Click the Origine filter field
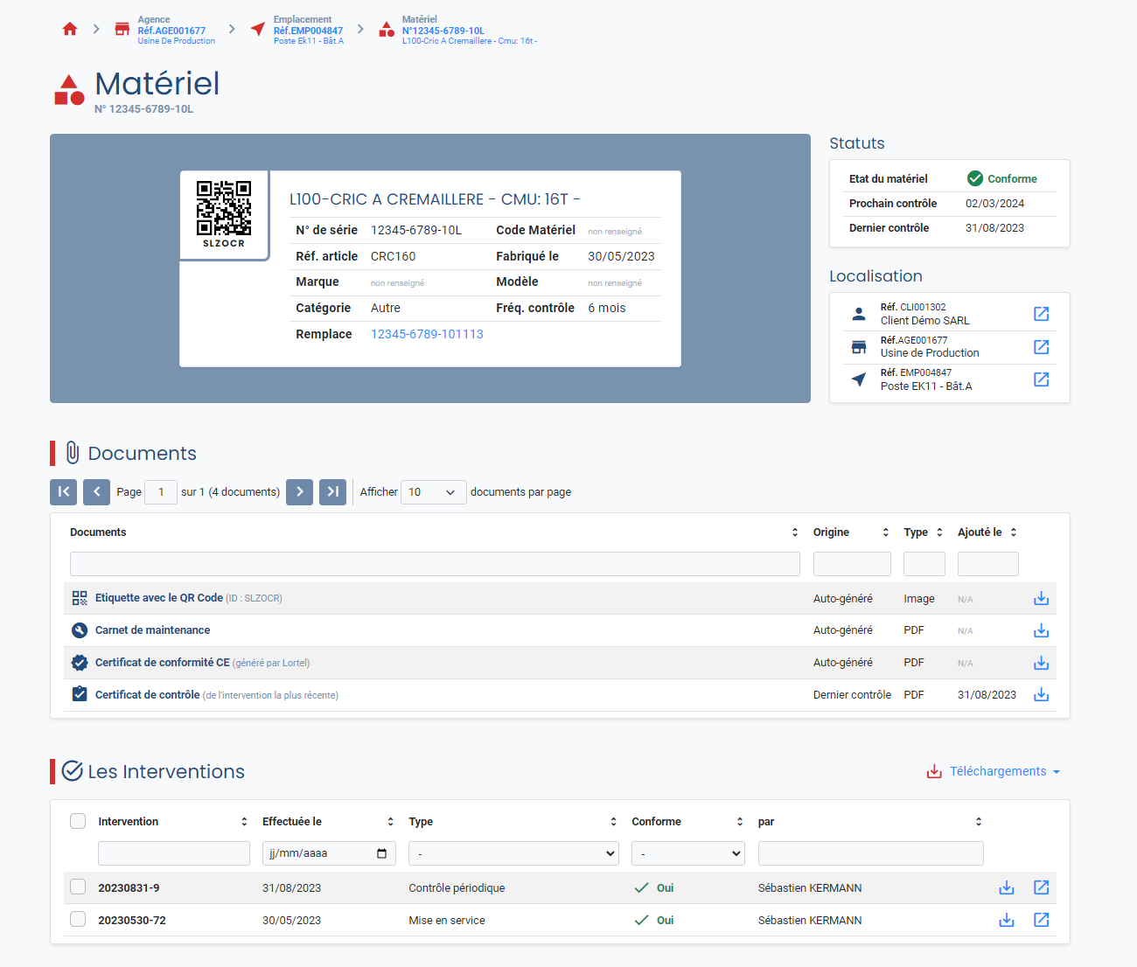Screen dimensions: 1137x967 coord(852,564)
